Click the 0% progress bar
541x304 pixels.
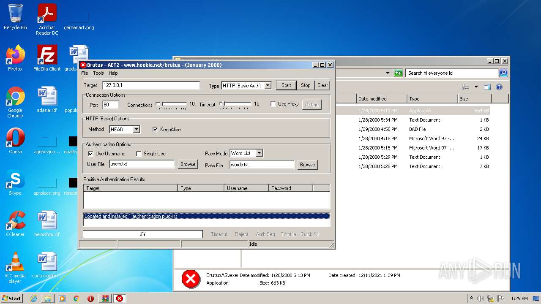(x=143, y=234)
